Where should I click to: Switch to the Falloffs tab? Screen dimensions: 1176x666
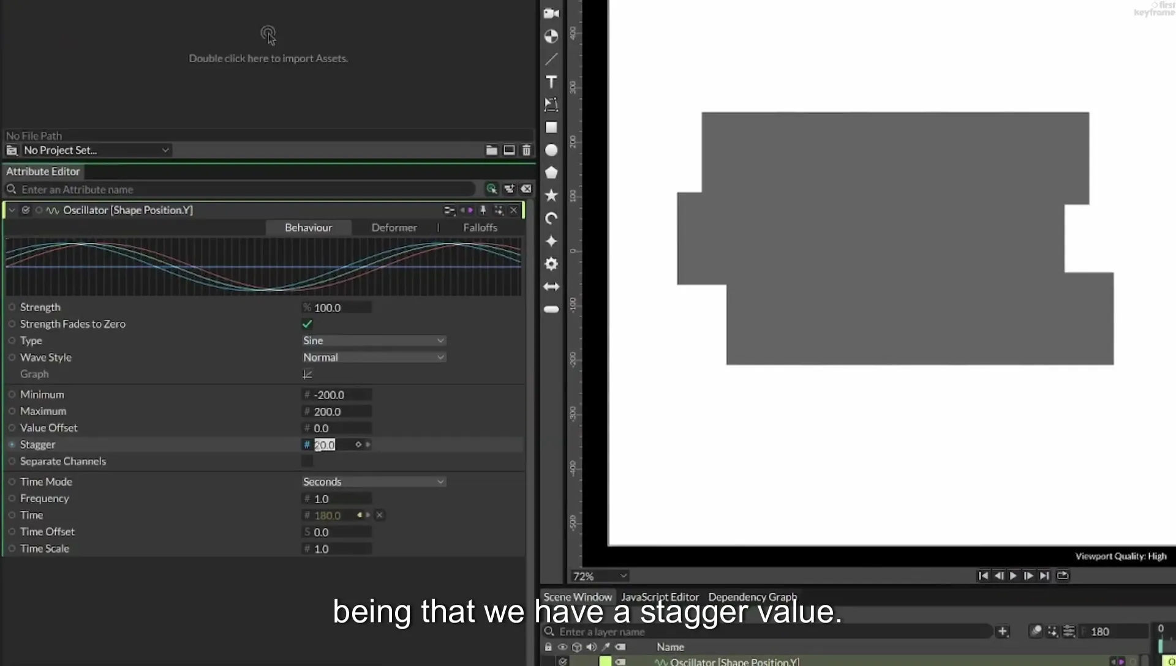click(480, 228)
